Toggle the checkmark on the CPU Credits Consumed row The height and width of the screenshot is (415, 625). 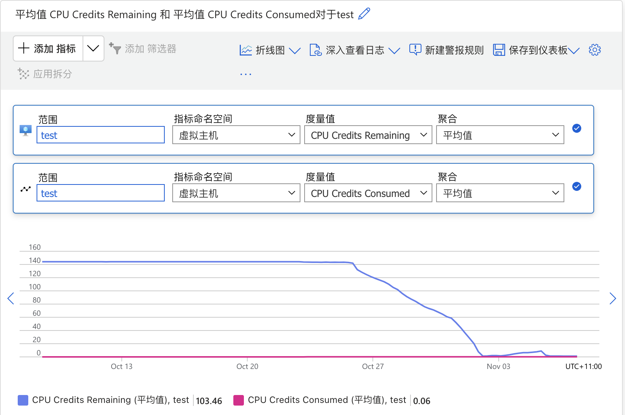coord(577,186)
